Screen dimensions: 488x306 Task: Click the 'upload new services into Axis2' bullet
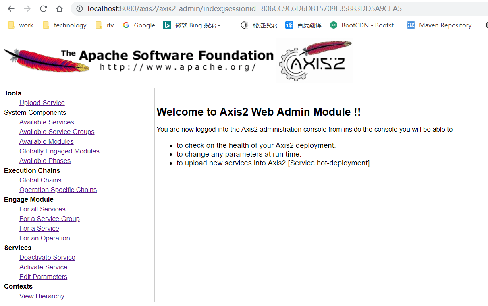(x=274, y=163)
